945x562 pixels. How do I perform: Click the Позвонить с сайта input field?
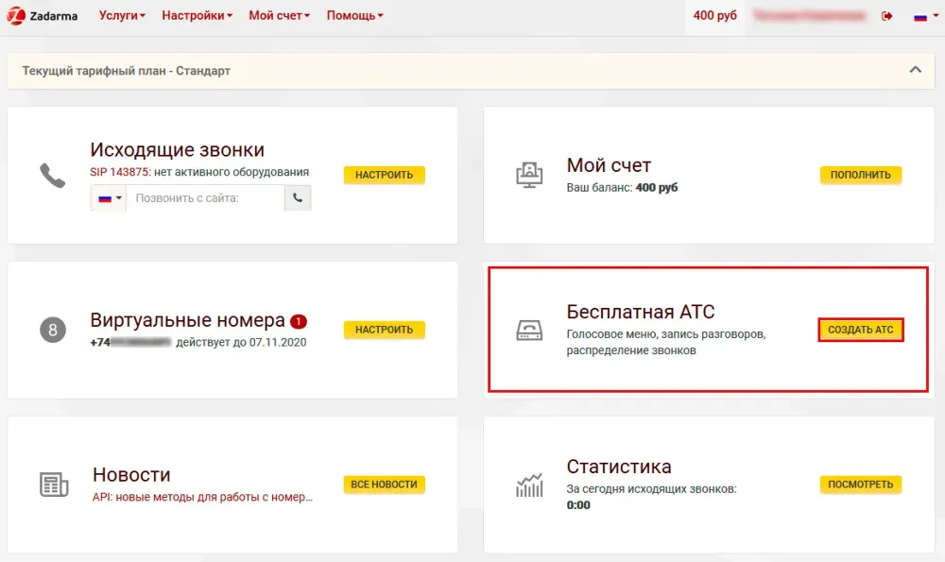(x=205, y=198)
